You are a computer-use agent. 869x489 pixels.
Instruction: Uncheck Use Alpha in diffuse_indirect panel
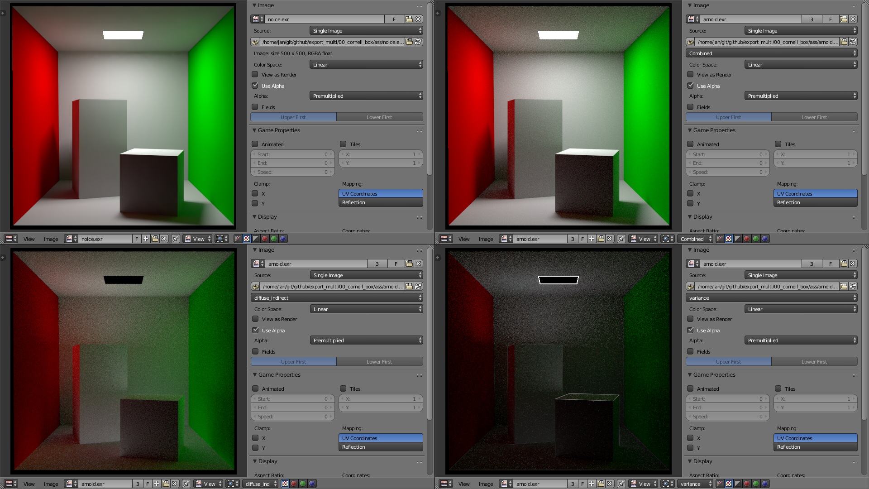click(x=256, y=330)
